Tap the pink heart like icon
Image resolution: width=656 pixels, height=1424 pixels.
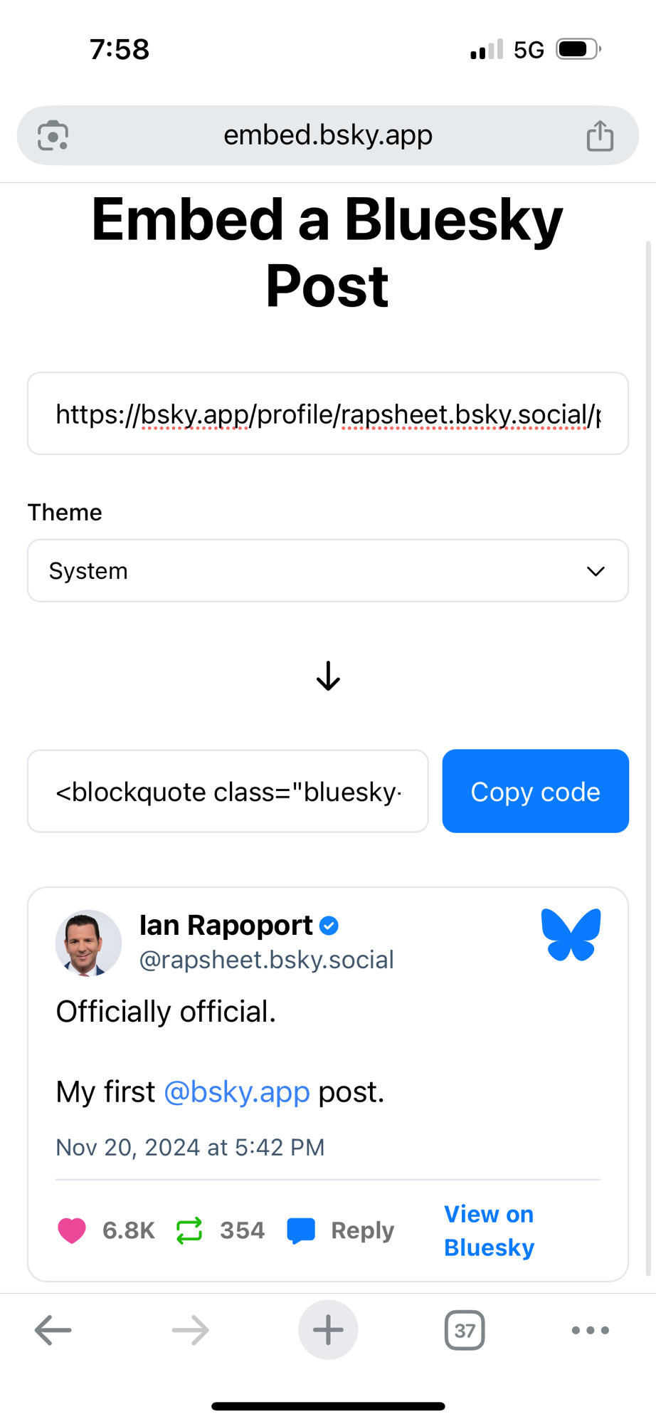[72, 1230]
